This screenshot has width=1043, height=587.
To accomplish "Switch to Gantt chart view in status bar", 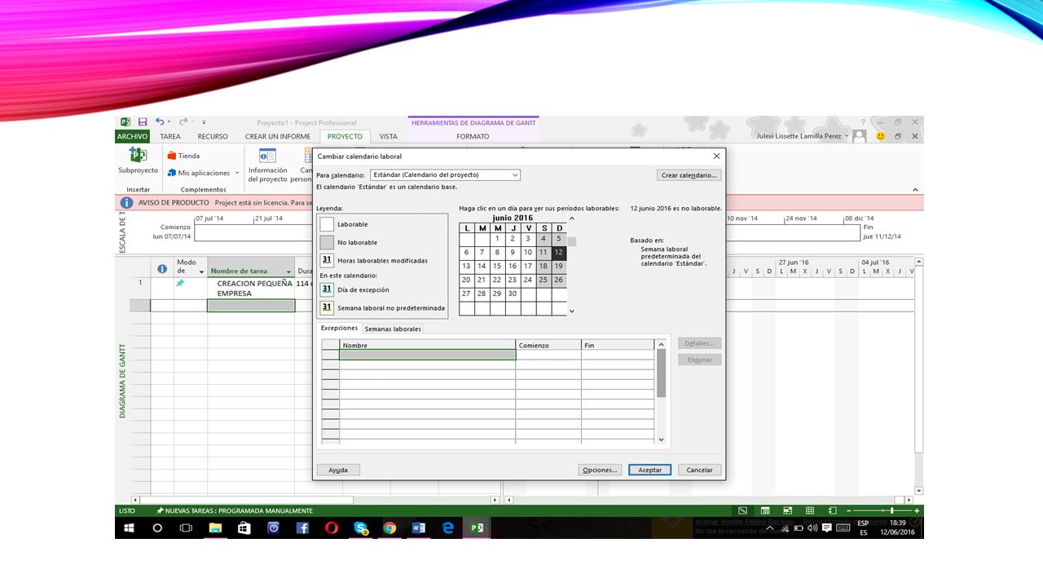I will (x=743, y=510).
